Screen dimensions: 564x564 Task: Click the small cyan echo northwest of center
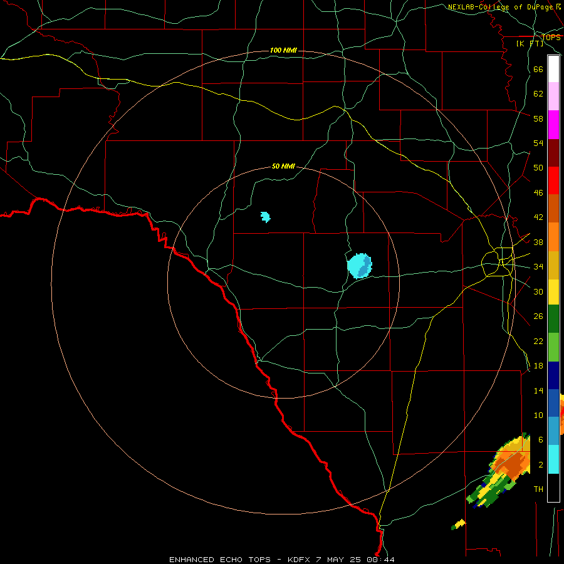(x=266, y=217)
